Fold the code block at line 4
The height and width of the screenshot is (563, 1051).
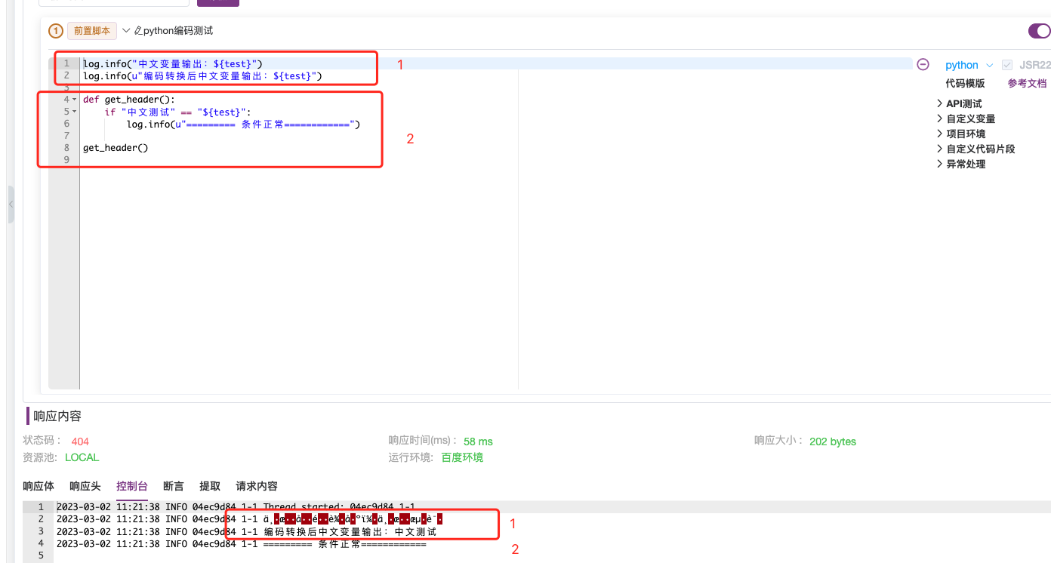click(73, 99)
